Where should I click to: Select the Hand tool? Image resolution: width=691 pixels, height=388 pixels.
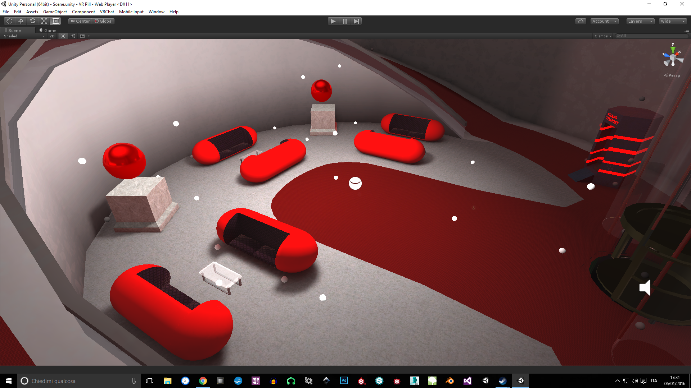[x=9, y=21]
